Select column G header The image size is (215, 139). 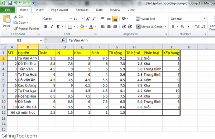click(x=117, y=47)
